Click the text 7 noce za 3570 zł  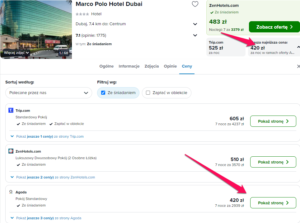coord(229,165)
